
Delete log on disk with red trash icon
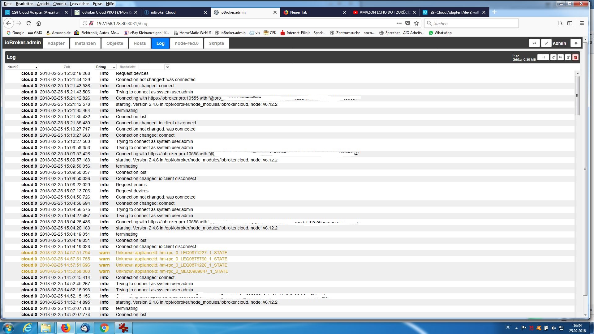(x=575, y=57)
